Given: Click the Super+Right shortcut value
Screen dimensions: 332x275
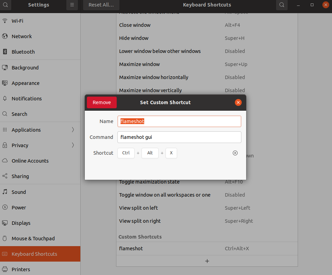Looking at the screenshot, I should (x=239, y=221).
